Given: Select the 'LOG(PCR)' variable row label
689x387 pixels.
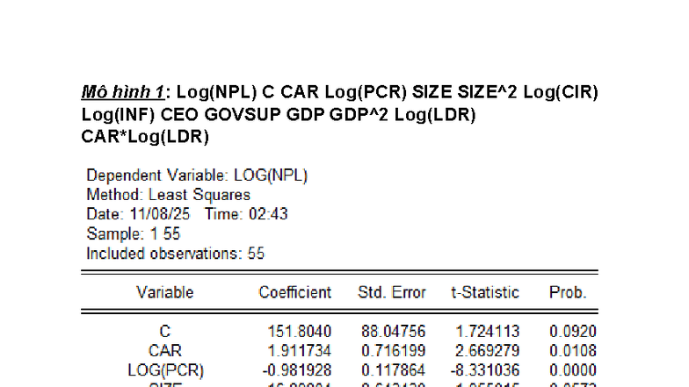Looking at the screenshot, I should [x=165, y=370].
